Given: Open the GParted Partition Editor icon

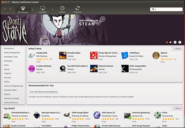Looking at the screenshot, I should pos(7,116).
